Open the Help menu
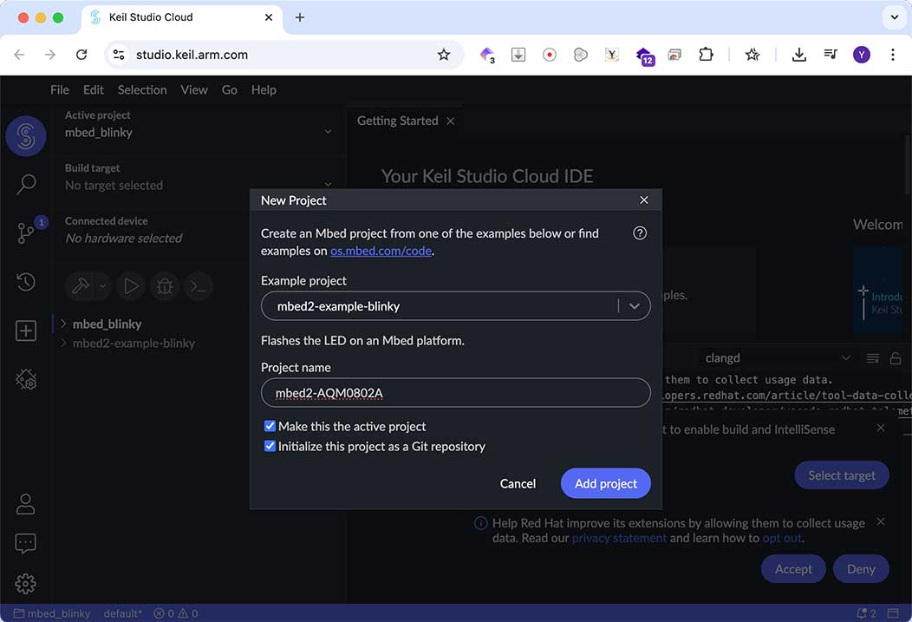 click(264, 89)
